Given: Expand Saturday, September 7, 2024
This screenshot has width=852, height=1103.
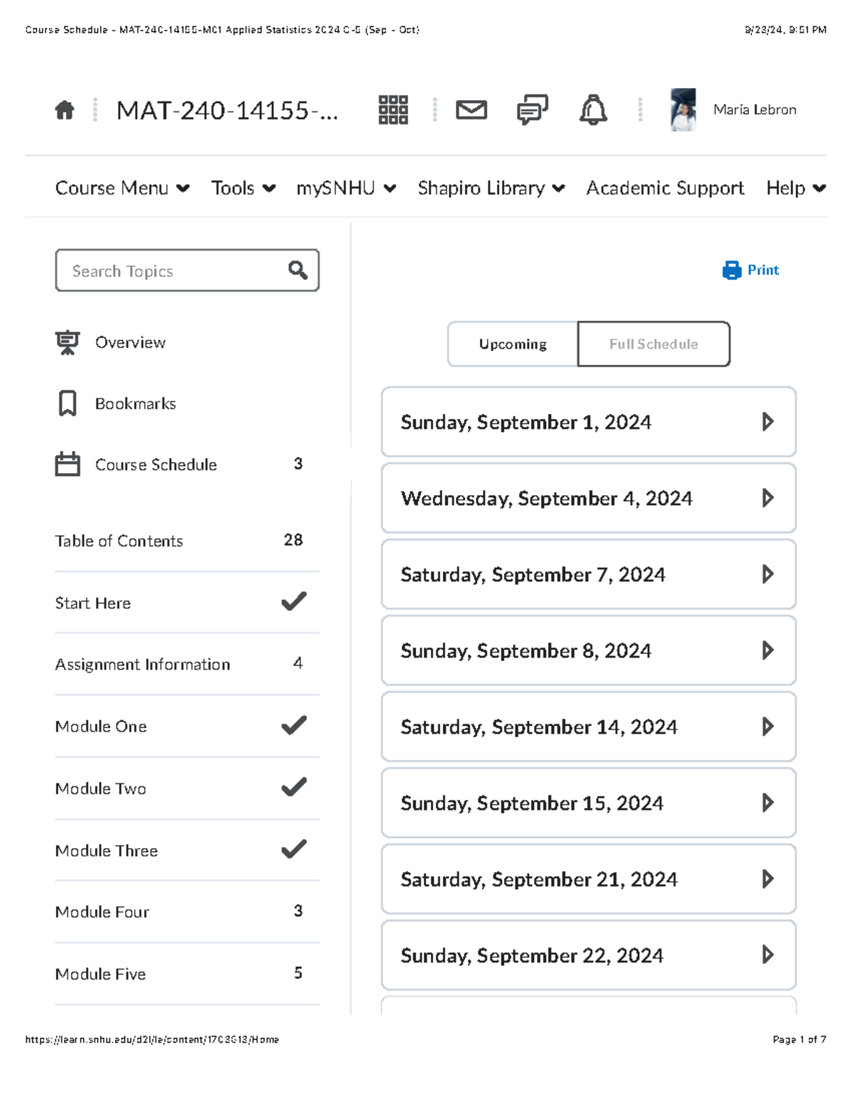Looking at the screenshot, I should tap(589, 574).
